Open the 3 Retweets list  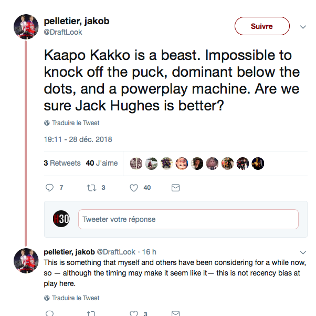62,163
